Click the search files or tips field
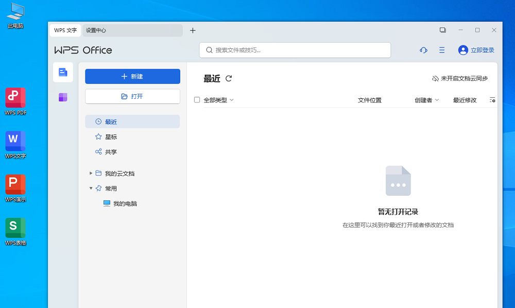Image resolution: width=515 pixels, height=308 pixels. (299, 50)
